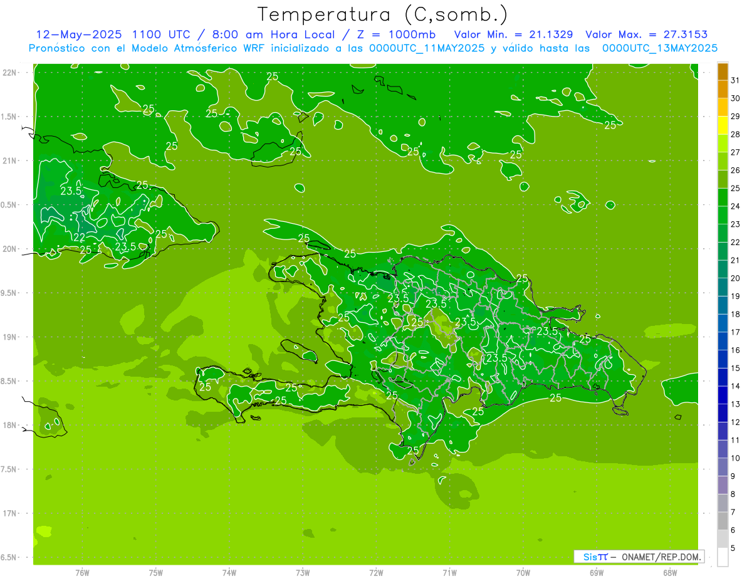Click the "70W" longitude axis label

(x=523, y=573)
